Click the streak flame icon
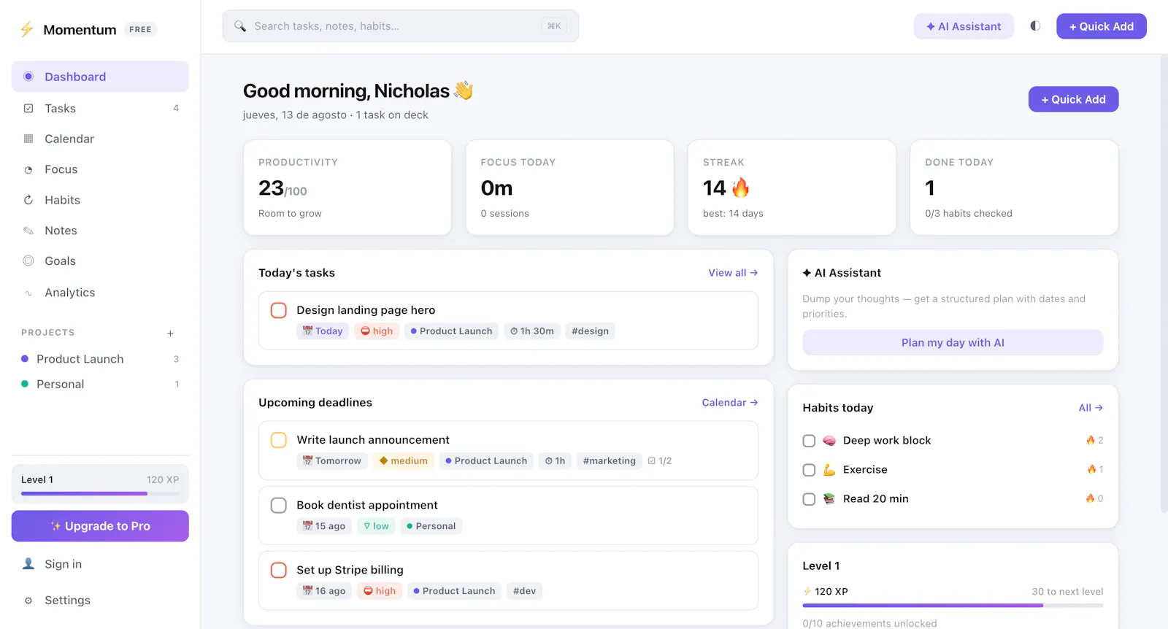The width and height of the screenshot is (1168, 629). [741, 188]
